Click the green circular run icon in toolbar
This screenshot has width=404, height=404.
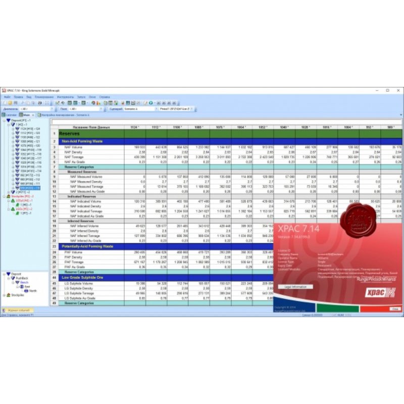click(151, 103)
